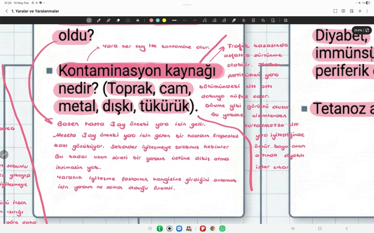
Task: Select the first favorite pen preset
Action: [205, 21]
